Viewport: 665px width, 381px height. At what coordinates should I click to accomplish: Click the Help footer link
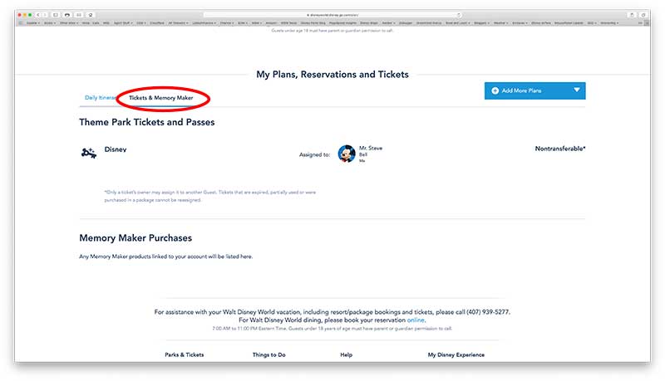pos(347,354)
